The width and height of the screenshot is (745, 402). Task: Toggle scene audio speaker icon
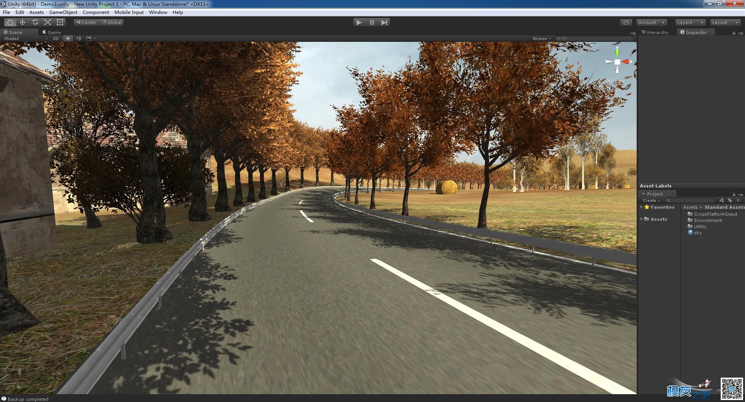pos(78,39)
